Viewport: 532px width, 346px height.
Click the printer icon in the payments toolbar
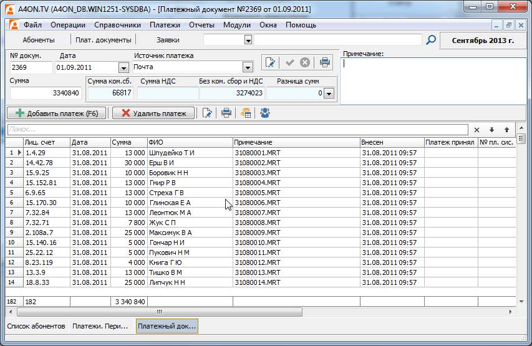click(227, 113)
